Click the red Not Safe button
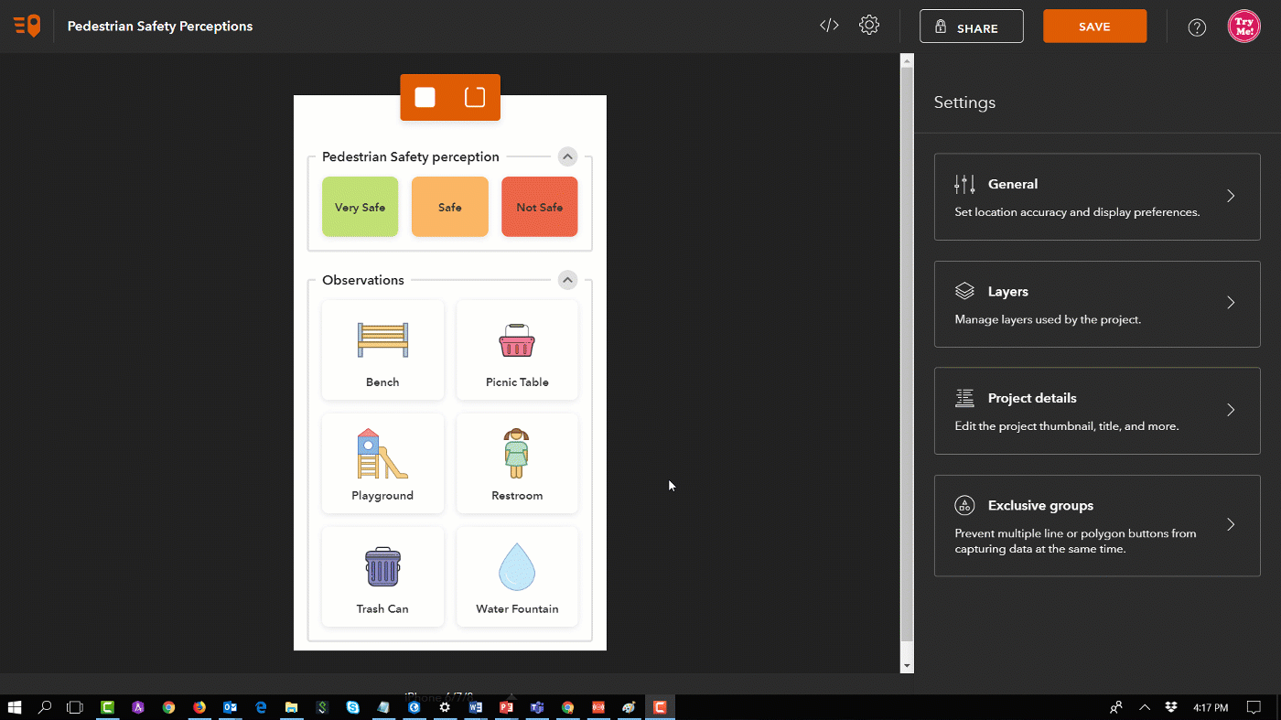1281x720 pixels. (x=539, y=207)
